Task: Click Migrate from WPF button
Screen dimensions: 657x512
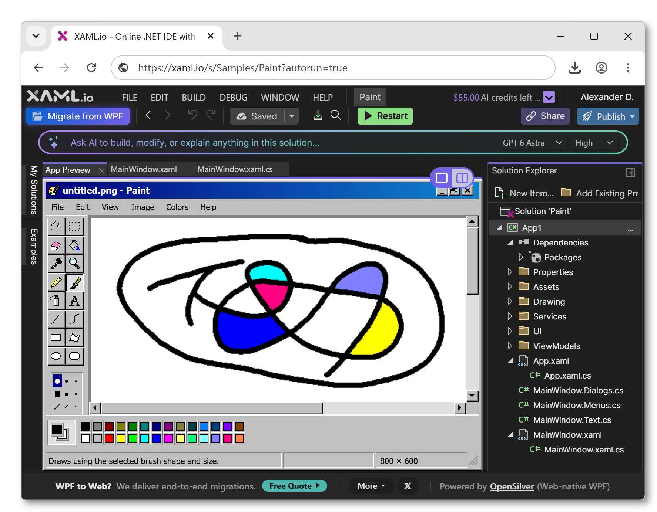Action: coord(78,116)
